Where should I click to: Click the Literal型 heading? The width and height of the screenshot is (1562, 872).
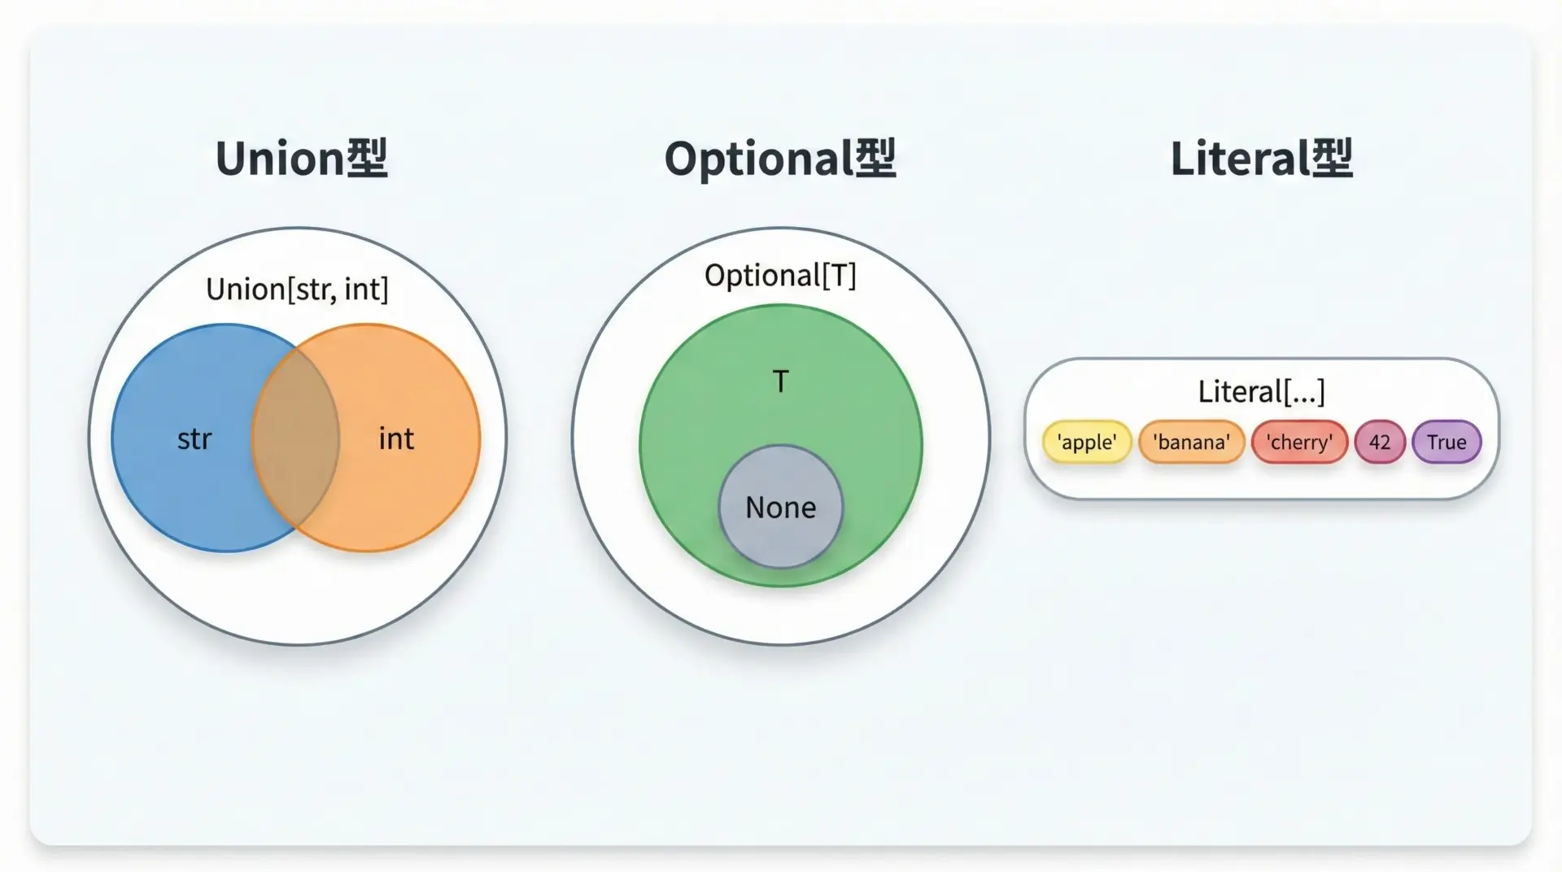pyautogui.click(x=1261, y=159)
